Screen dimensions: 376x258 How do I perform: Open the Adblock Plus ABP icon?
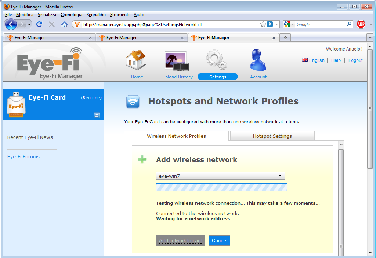pos(361,24)
